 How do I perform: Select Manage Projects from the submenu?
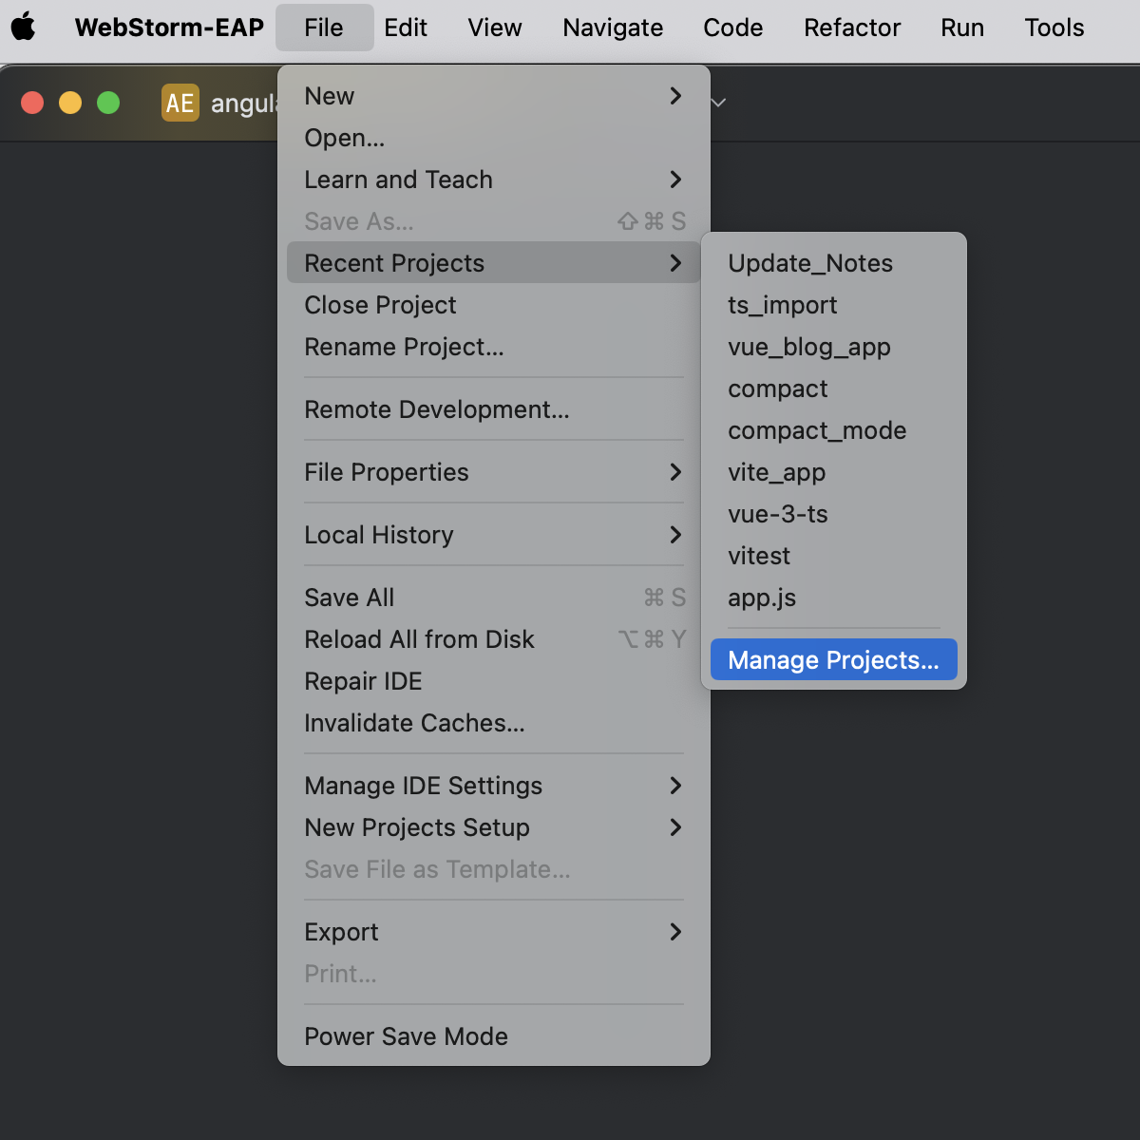(x=832, y=659)
